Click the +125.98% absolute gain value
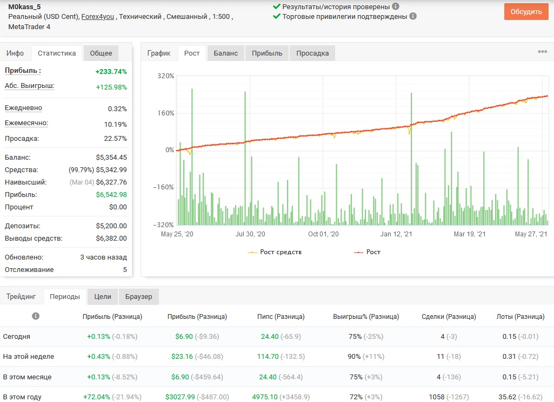Image resolution: width=554 pixels, height=402 pixels. (111, 87)
